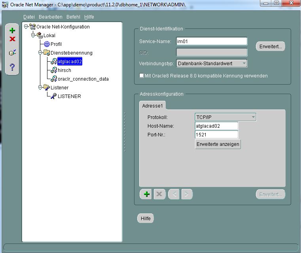The width and height of the screenshot is (301, 253).
Task: Select the Adresse1 tab
Action: pyautogui.click(x=153, y=106)
